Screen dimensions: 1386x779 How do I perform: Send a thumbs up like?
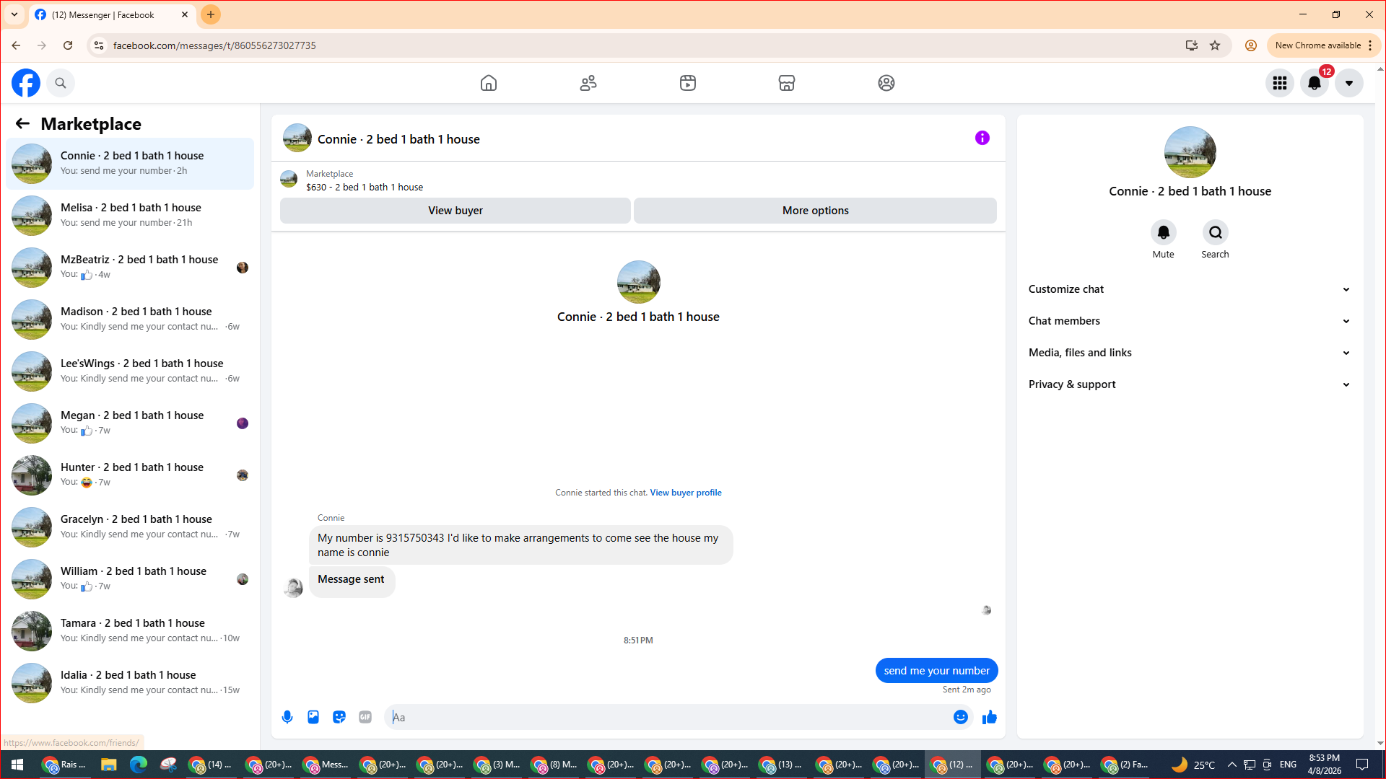(989, 717)
